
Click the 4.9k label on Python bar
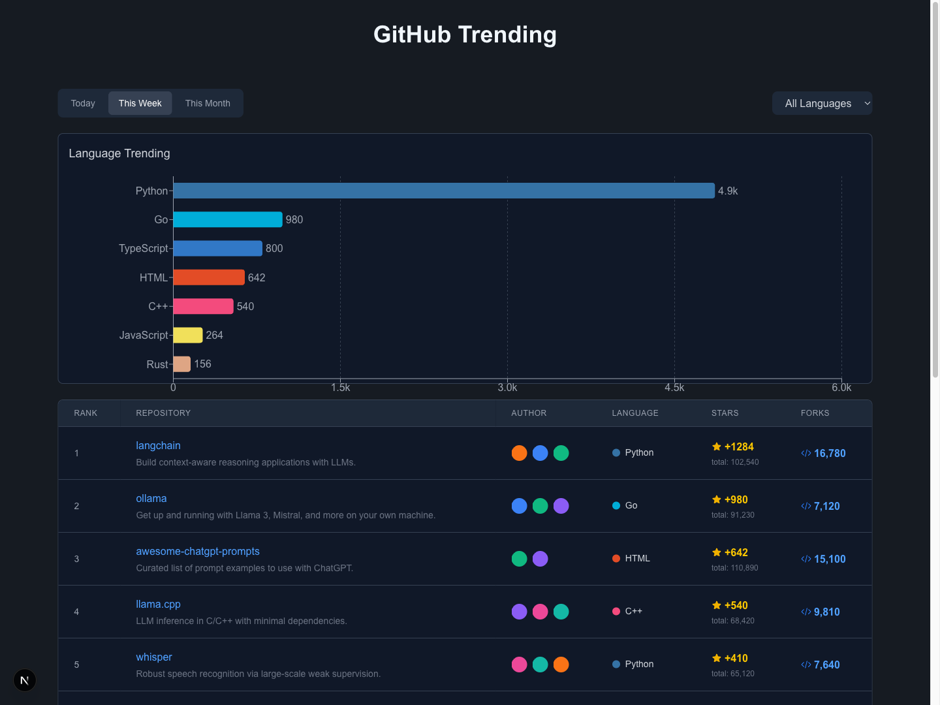[x=728, y=191]
